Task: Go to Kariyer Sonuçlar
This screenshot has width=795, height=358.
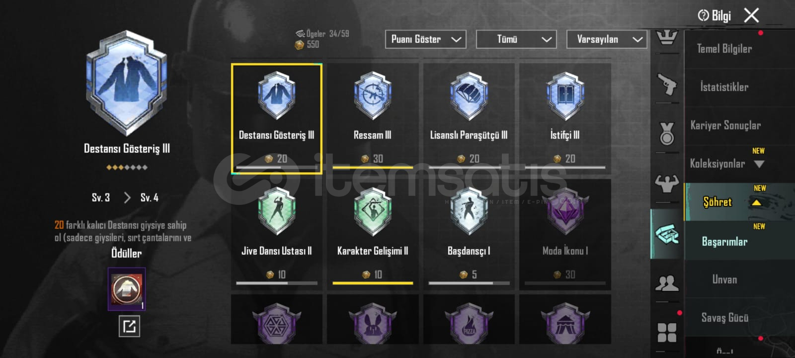Action: 725,125
